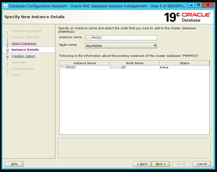Viewport: 217px width, 172px height.
Task: Click the Node Name column header
Action: click(x=134, y=63)
